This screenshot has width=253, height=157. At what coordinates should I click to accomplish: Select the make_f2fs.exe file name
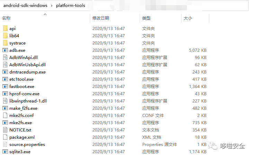[24, 108]
